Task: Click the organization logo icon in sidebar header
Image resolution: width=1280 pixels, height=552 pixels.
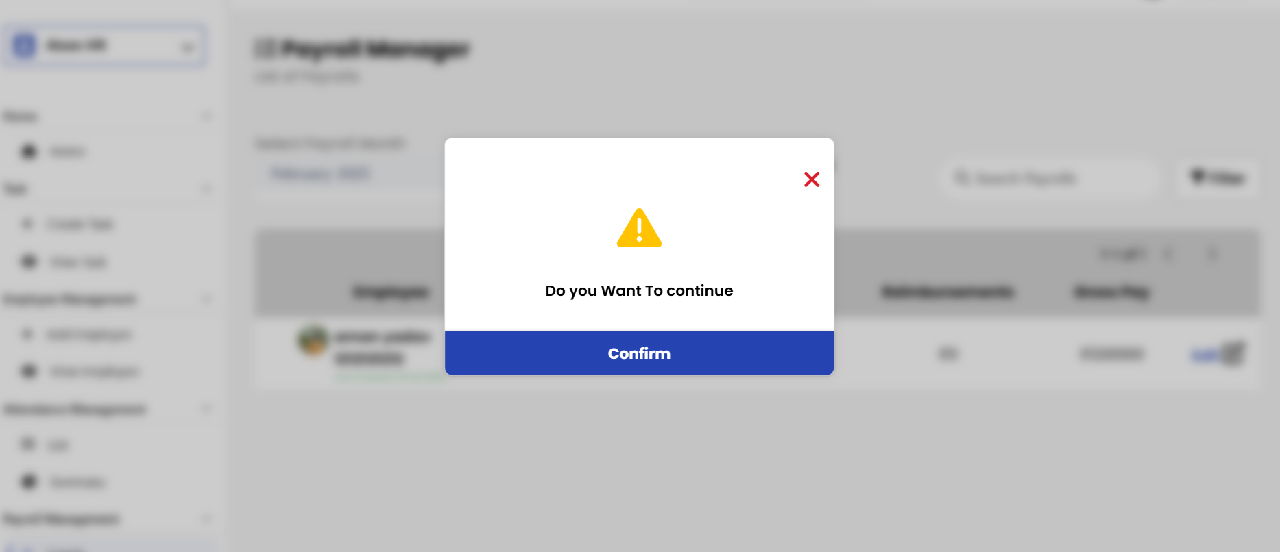Action: (24, 46)
